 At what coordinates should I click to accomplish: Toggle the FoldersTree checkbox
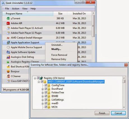pyautogui.click(x=46, y=92)
